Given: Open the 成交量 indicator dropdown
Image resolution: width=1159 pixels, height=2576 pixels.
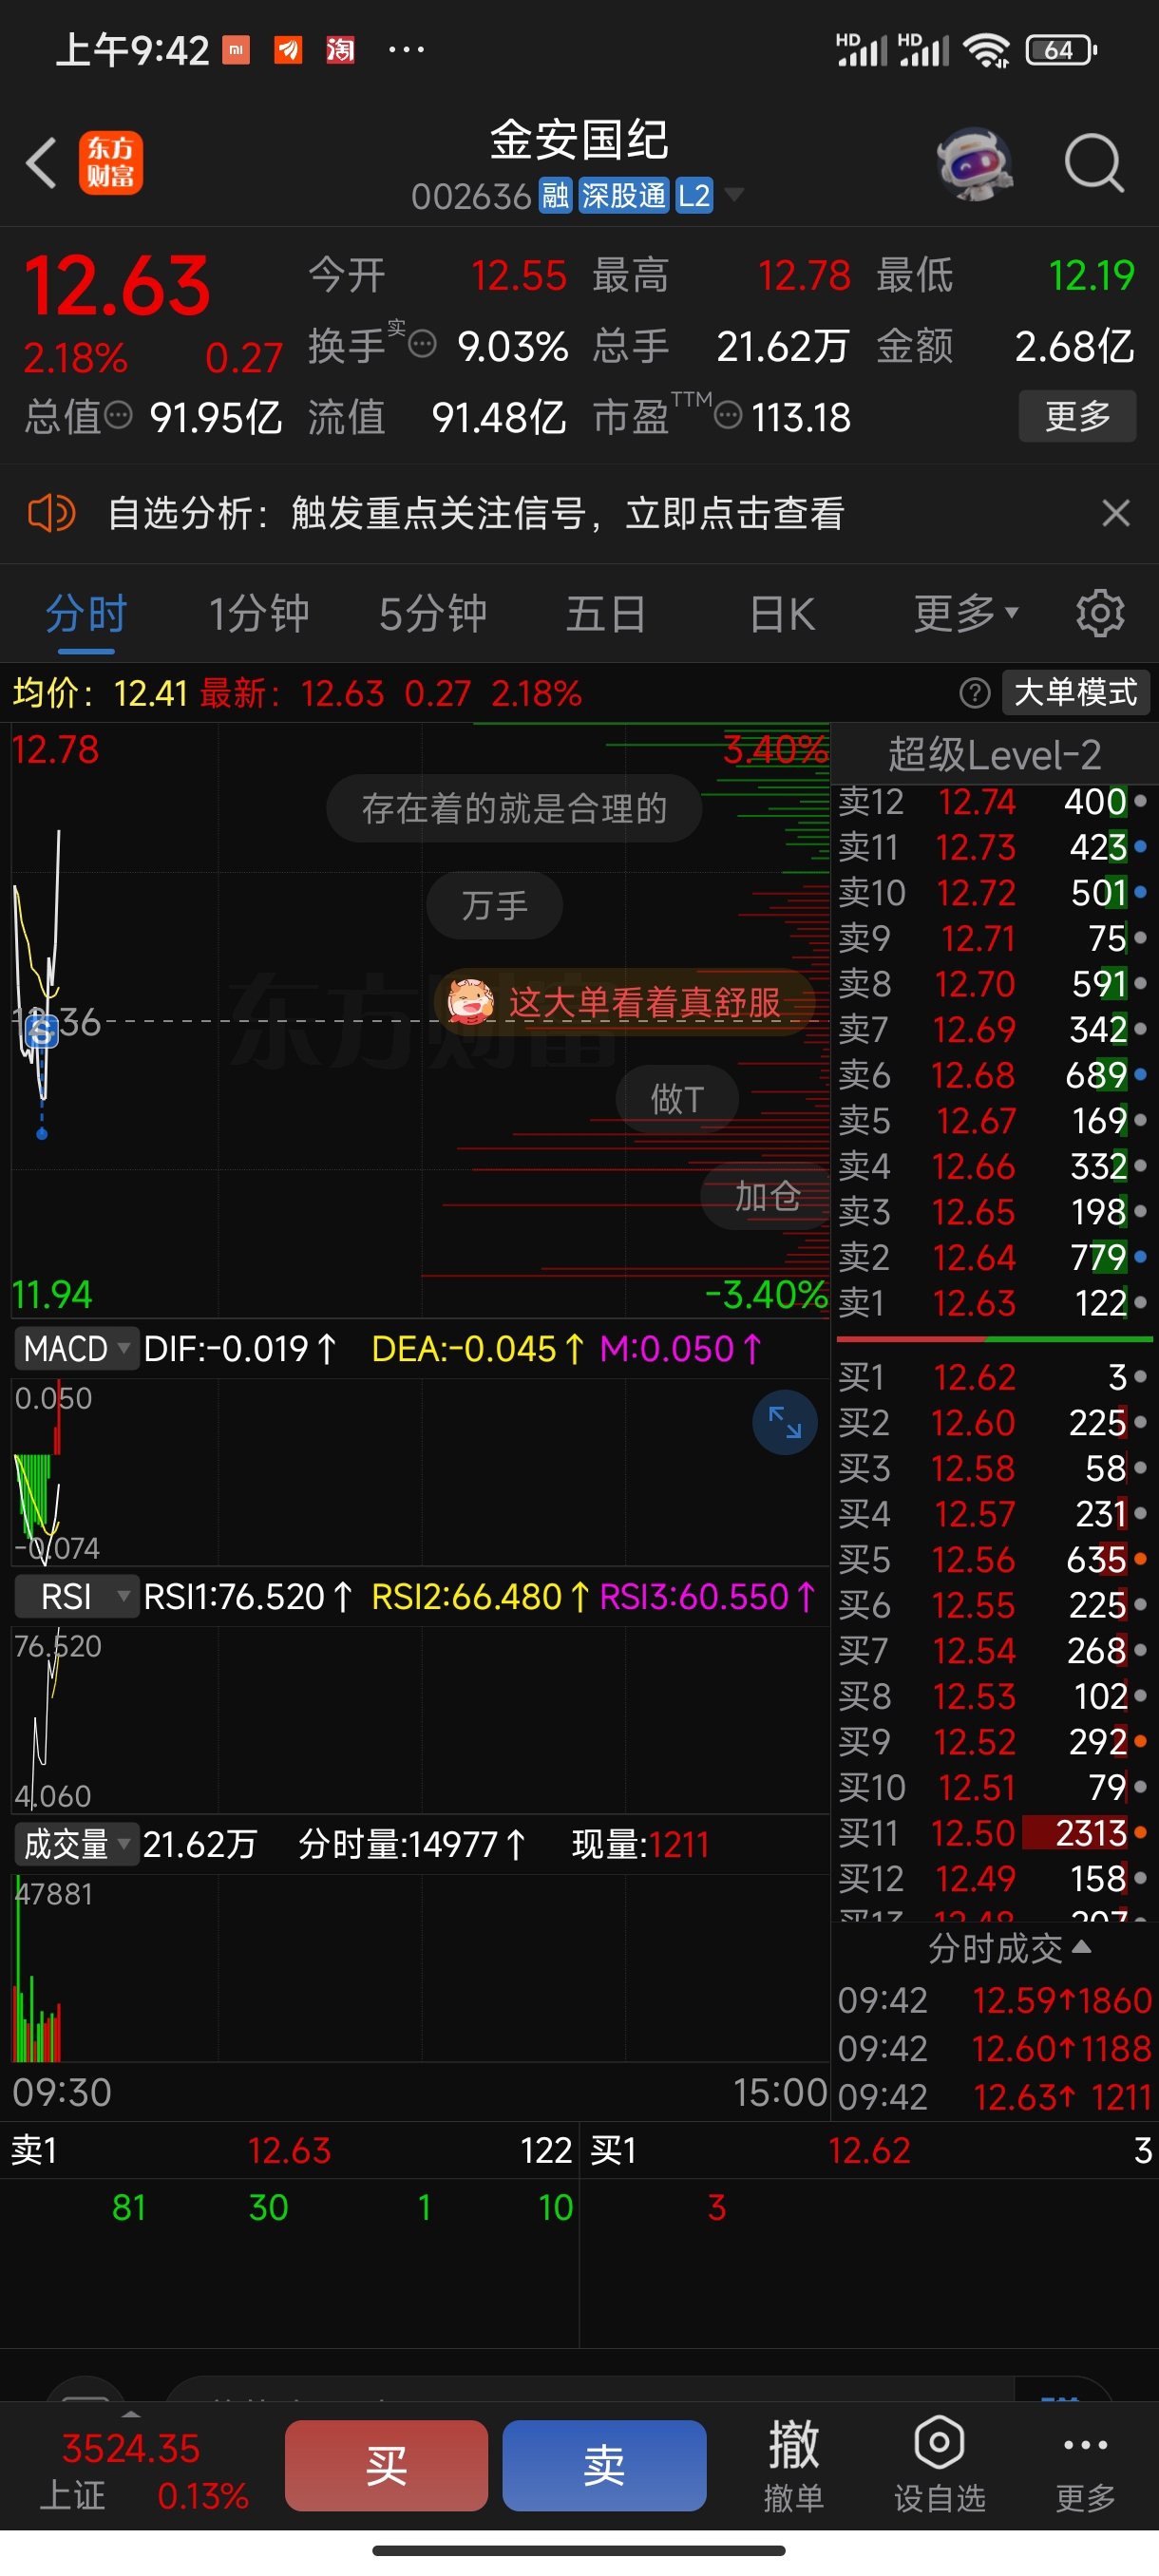Looking at the screenshot, I should point(75,1844).
